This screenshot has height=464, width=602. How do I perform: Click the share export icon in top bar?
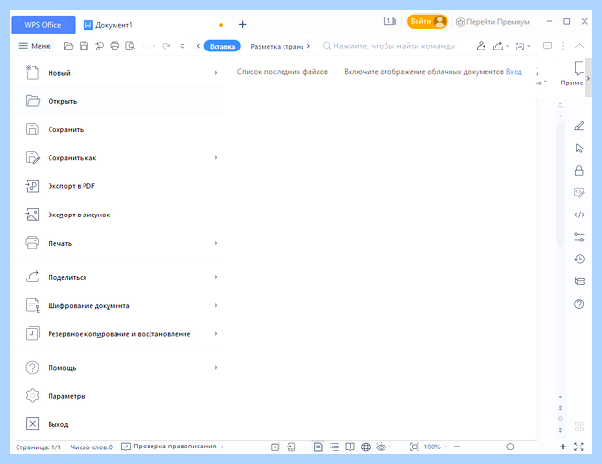tap(498, 46)
